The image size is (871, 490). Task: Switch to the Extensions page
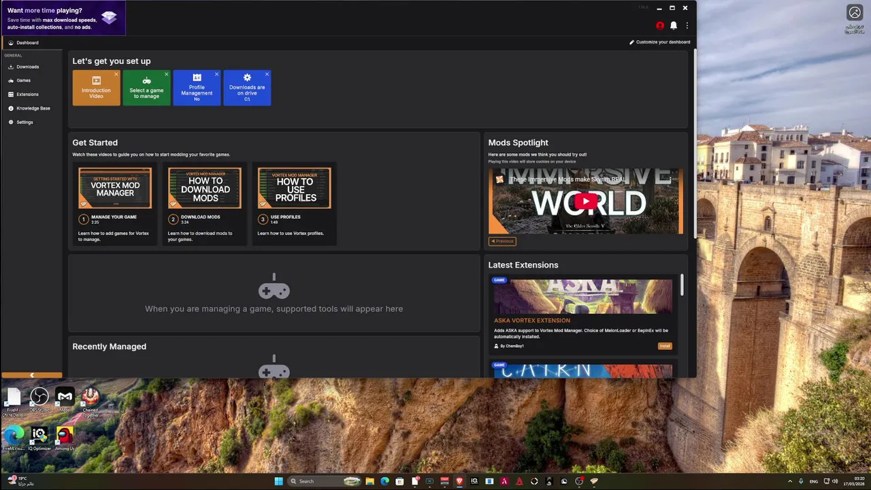tap(31, 95)
